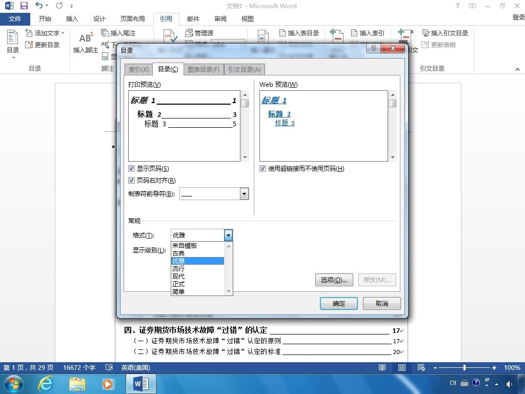Image resolution: width=525 pixels, height=394 pixels.
Task: Open the customize quick access toolbar arrow
Action: click(72, 6)
